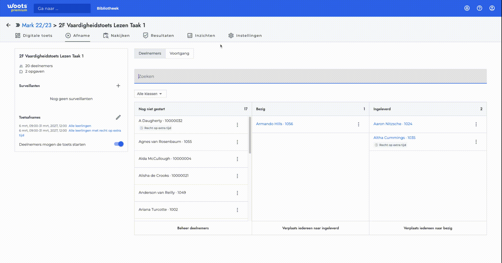Switch to the Resultaten tab

pos(158,36)
